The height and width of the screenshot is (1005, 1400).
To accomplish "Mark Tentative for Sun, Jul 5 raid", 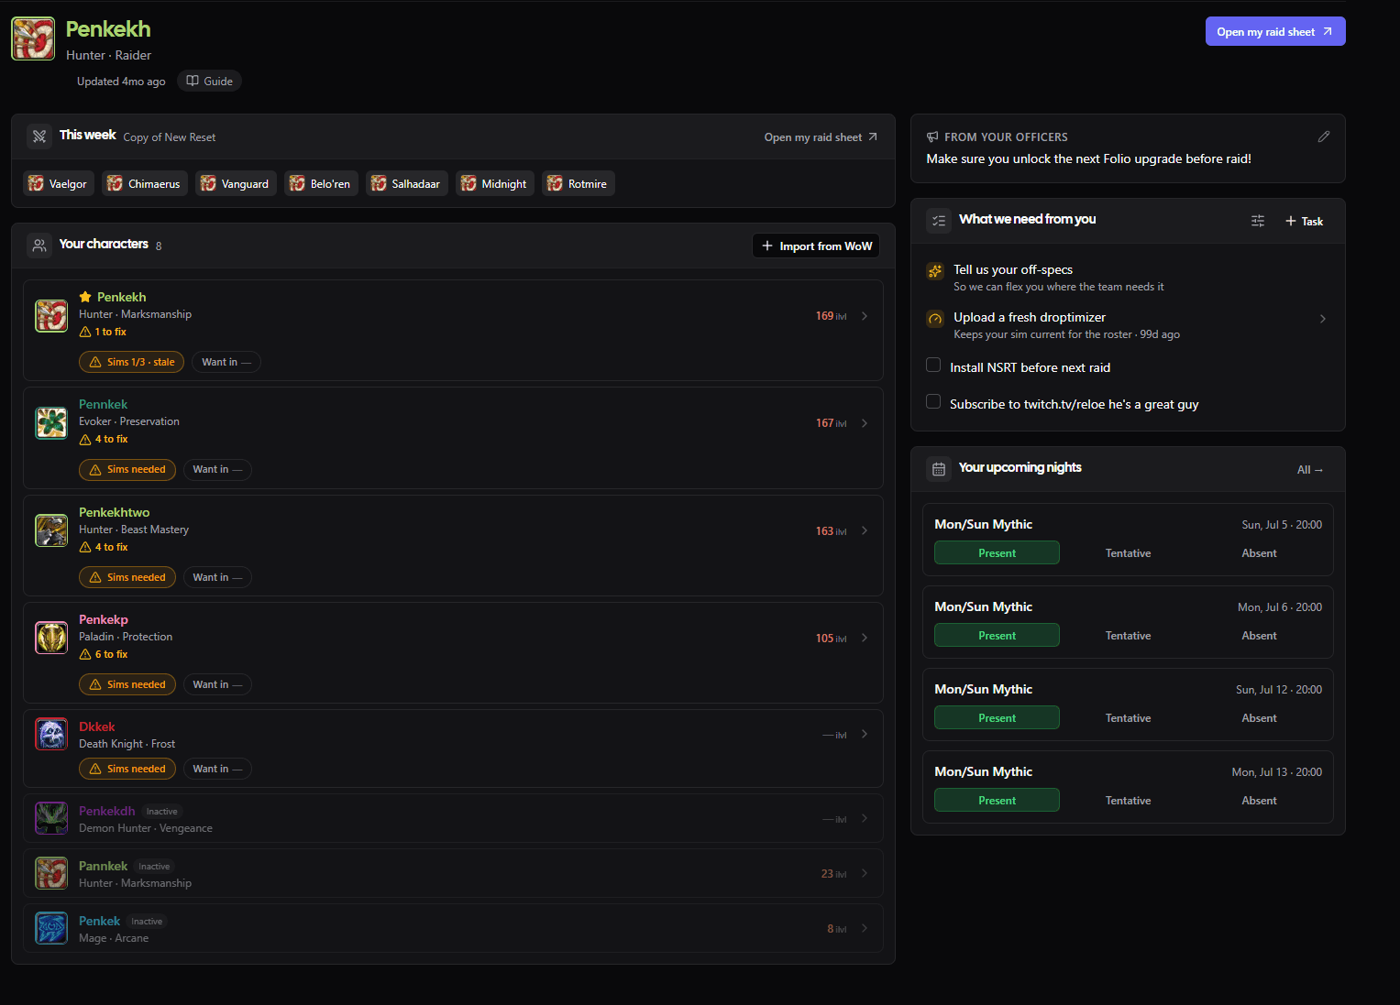I will [1128, 552].
